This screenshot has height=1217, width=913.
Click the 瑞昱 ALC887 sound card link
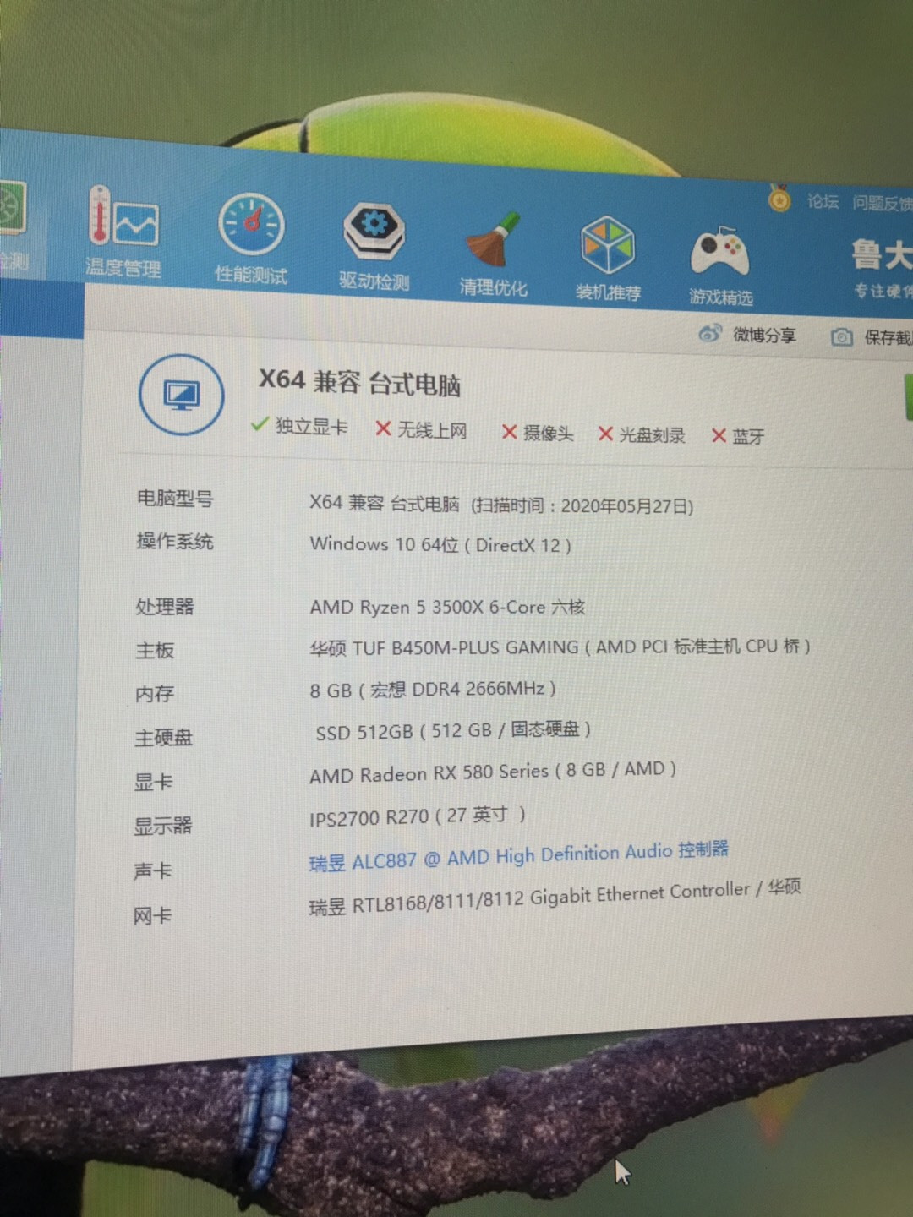[x=518, y=856]
